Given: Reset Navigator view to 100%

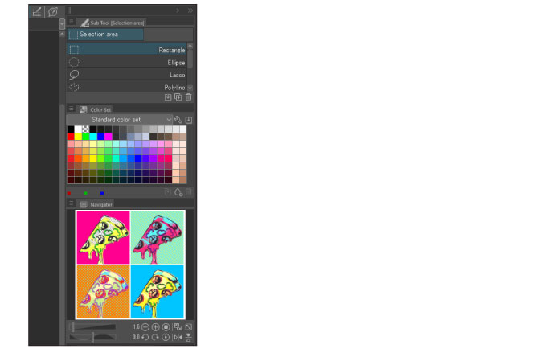Looking at the screenshot, I should pos(166,326).
